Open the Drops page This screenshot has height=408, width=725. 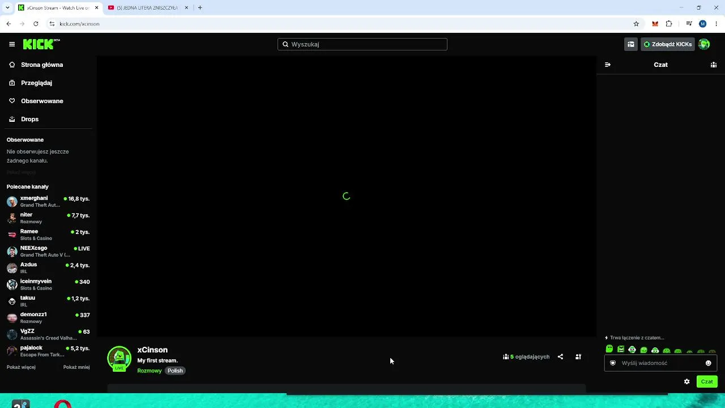pos(29,119)
